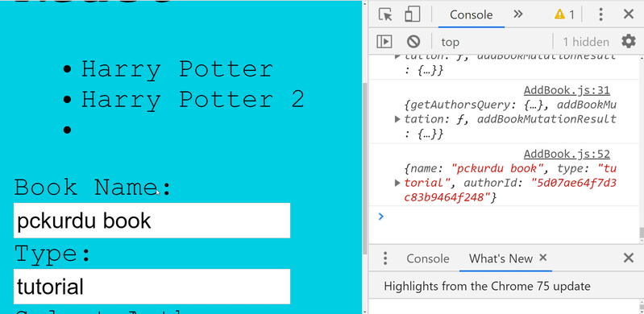Focus the console prompt input
The height and width of the screenshot is (314, 644).
[x=509, y=217]
